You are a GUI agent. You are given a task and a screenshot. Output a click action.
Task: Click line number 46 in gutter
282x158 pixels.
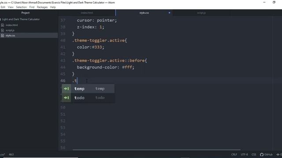pos(63,81)
